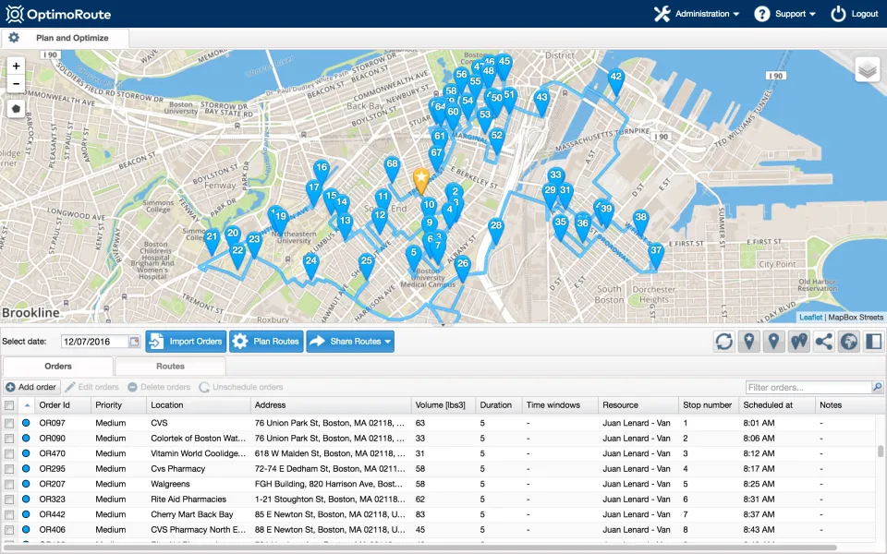This screenshot has height=554, width=887.
Task: Click the Plan Routes button
Action: tap(266, 342)
